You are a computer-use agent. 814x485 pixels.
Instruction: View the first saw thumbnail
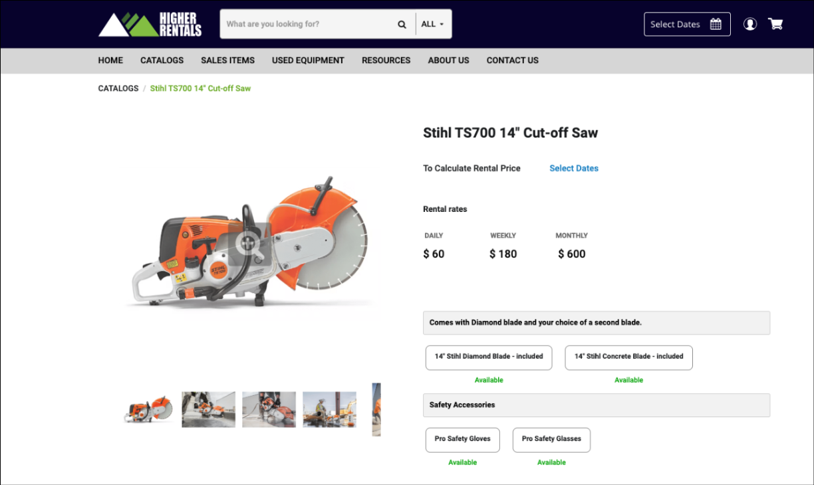click(x=148, y=409)
